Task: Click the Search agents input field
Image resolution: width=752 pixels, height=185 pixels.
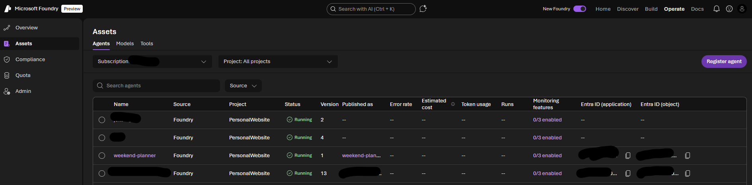Action: (156, 86)
